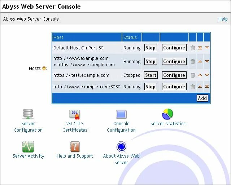The image size is (231, 185).
Task: Open SSL/TLS Certificates icon
Action: (x=75, y=114)
